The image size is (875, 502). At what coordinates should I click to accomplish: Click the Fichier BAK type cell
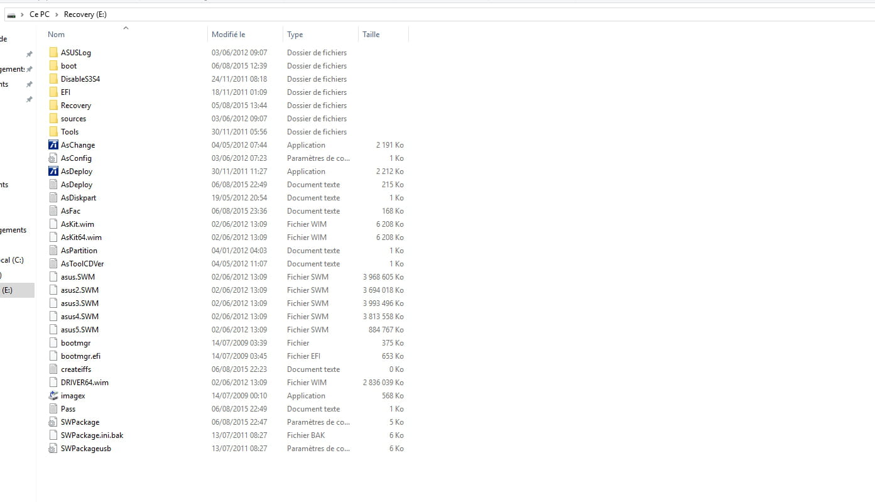[x=306, y=435]
